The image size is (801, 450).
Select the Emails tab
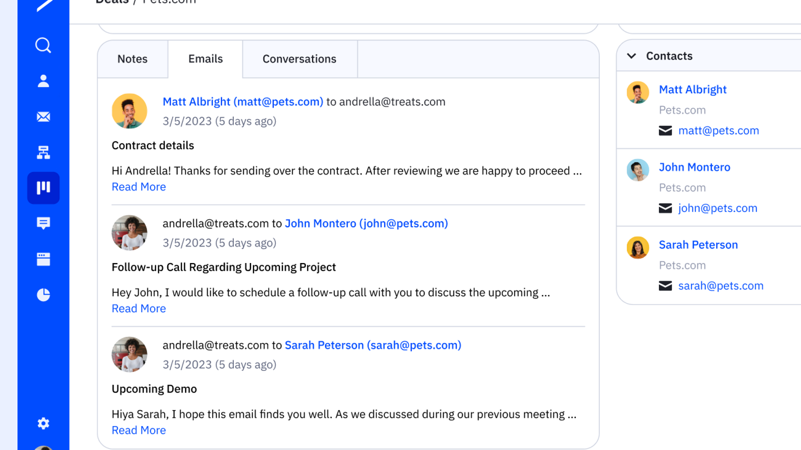click(x=205, y=59)
